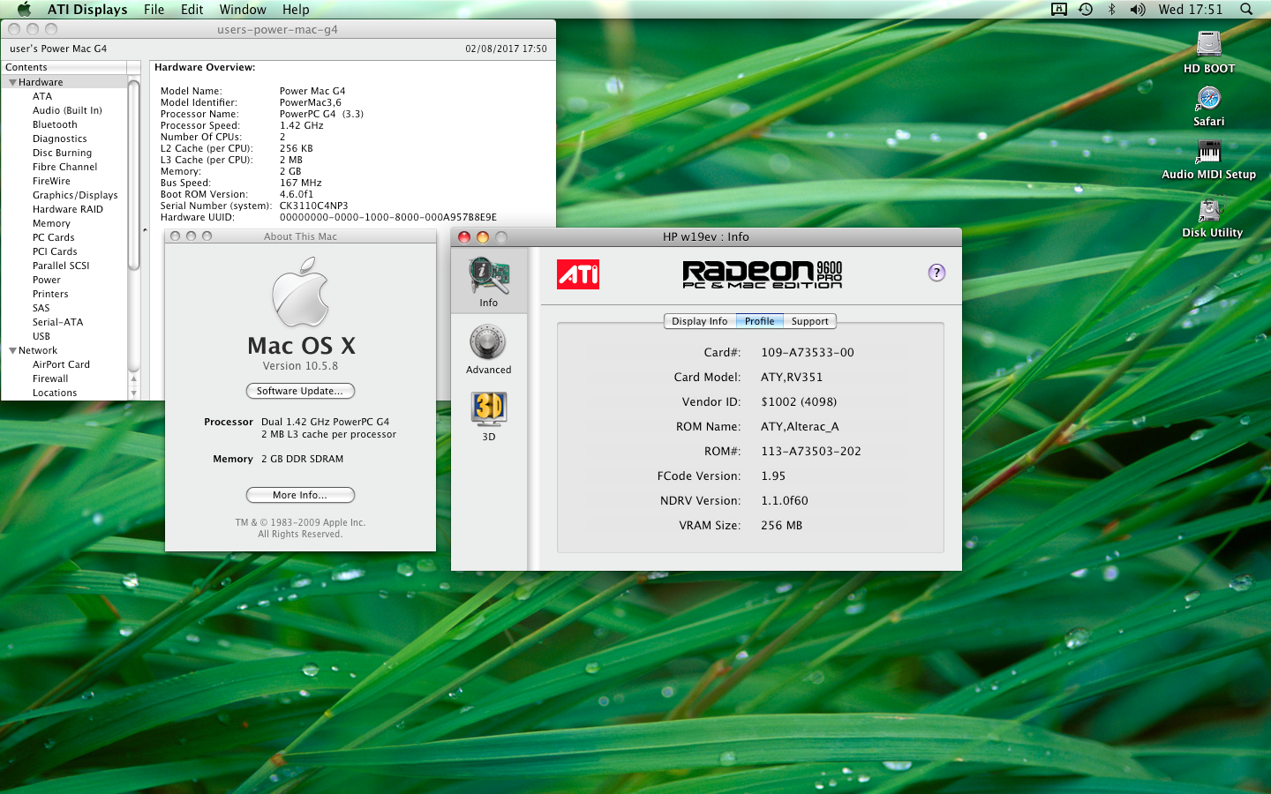Click the menu bar clock Wed 17:51
The height and width of the screenshot is (794, 1271).
pos(1190,9)
